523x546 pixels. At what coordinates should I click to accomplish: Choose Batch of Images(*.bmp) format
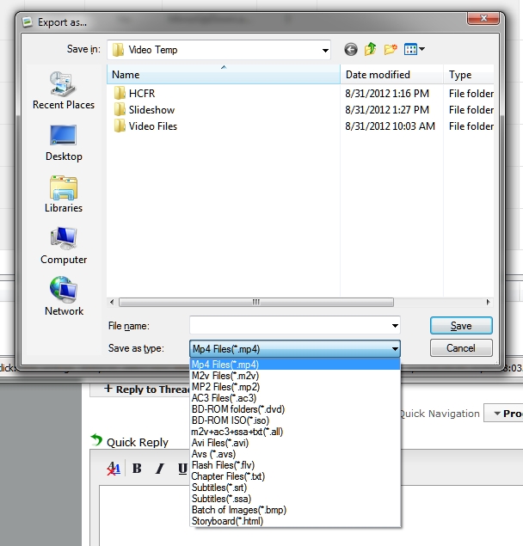coord(295,510)
